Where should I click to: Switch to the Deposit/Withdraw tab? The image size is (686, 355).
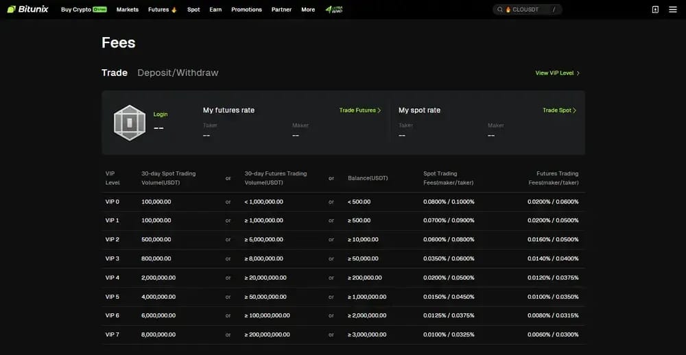coord(178,73)
